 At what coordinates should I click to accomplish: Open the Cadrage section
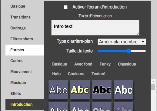[18, 28]
